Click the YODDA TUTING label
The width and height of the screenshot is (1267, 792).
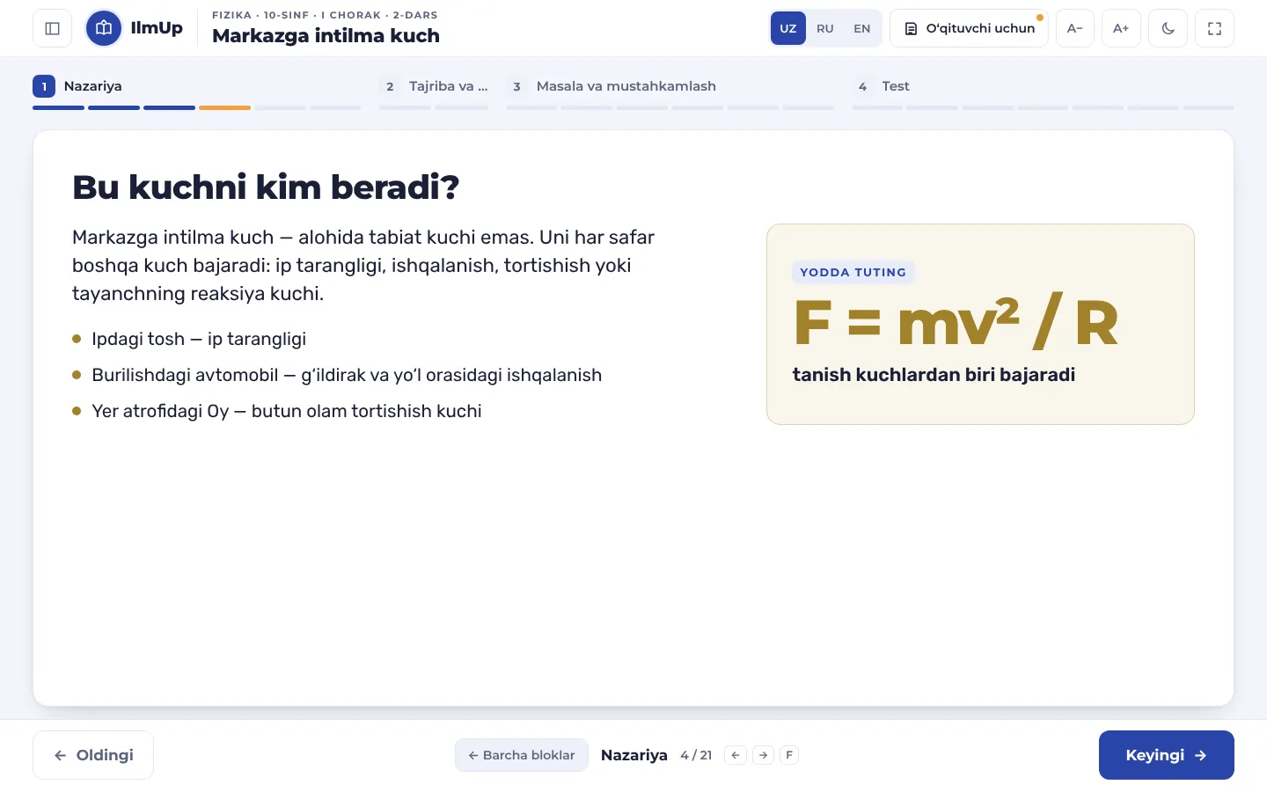pos(853,273)
